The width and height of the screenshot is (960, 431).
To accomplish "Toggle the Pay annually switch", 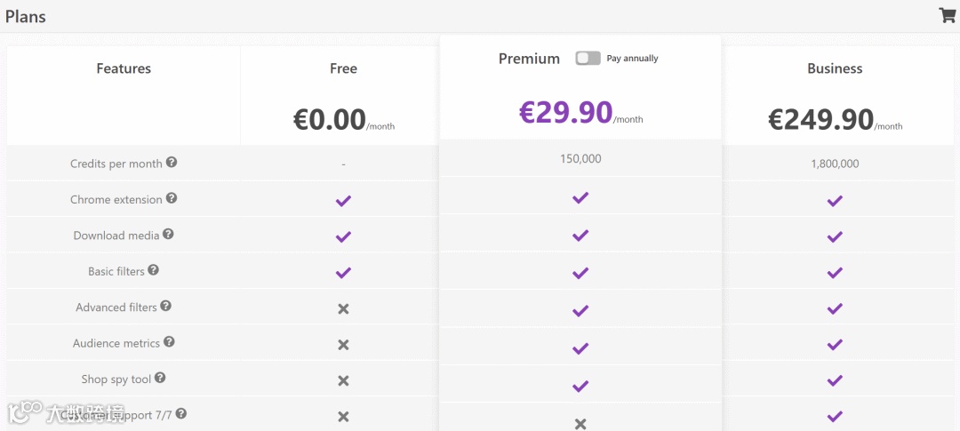I will click(x=588, y=59).
